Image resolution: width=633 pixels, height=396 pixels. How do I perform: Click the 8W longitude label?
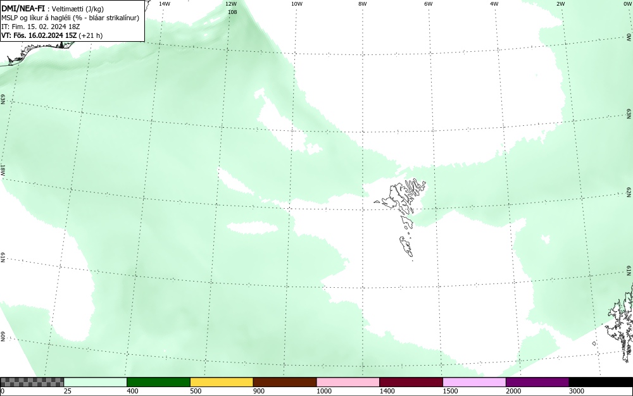(363, 4)
